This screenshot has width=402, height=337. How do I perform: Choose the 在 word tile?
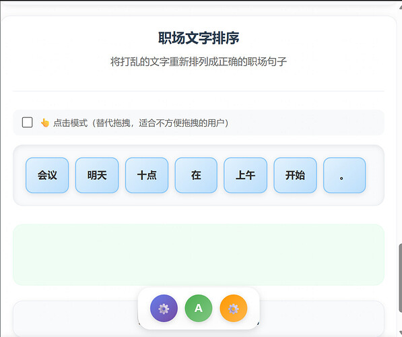tap(196, 175)
